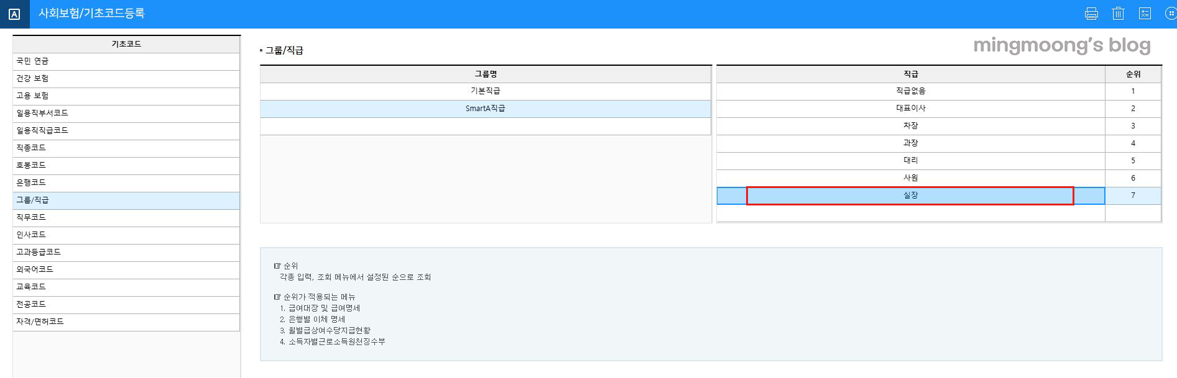The image size is (1177, 378).
Task: Click rank cell 2 beside 대표이사
Action: [x=1133, y=109]
